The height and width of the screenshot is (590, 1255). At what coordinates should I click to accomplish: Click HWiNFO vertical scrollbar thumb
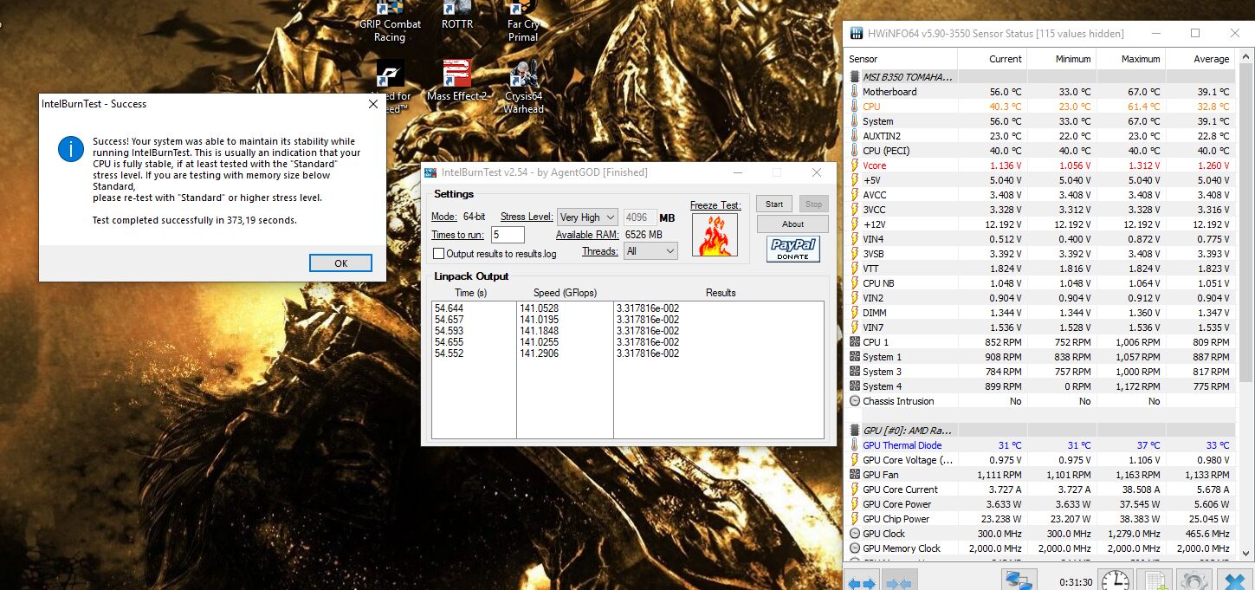tap(1246, 224)
